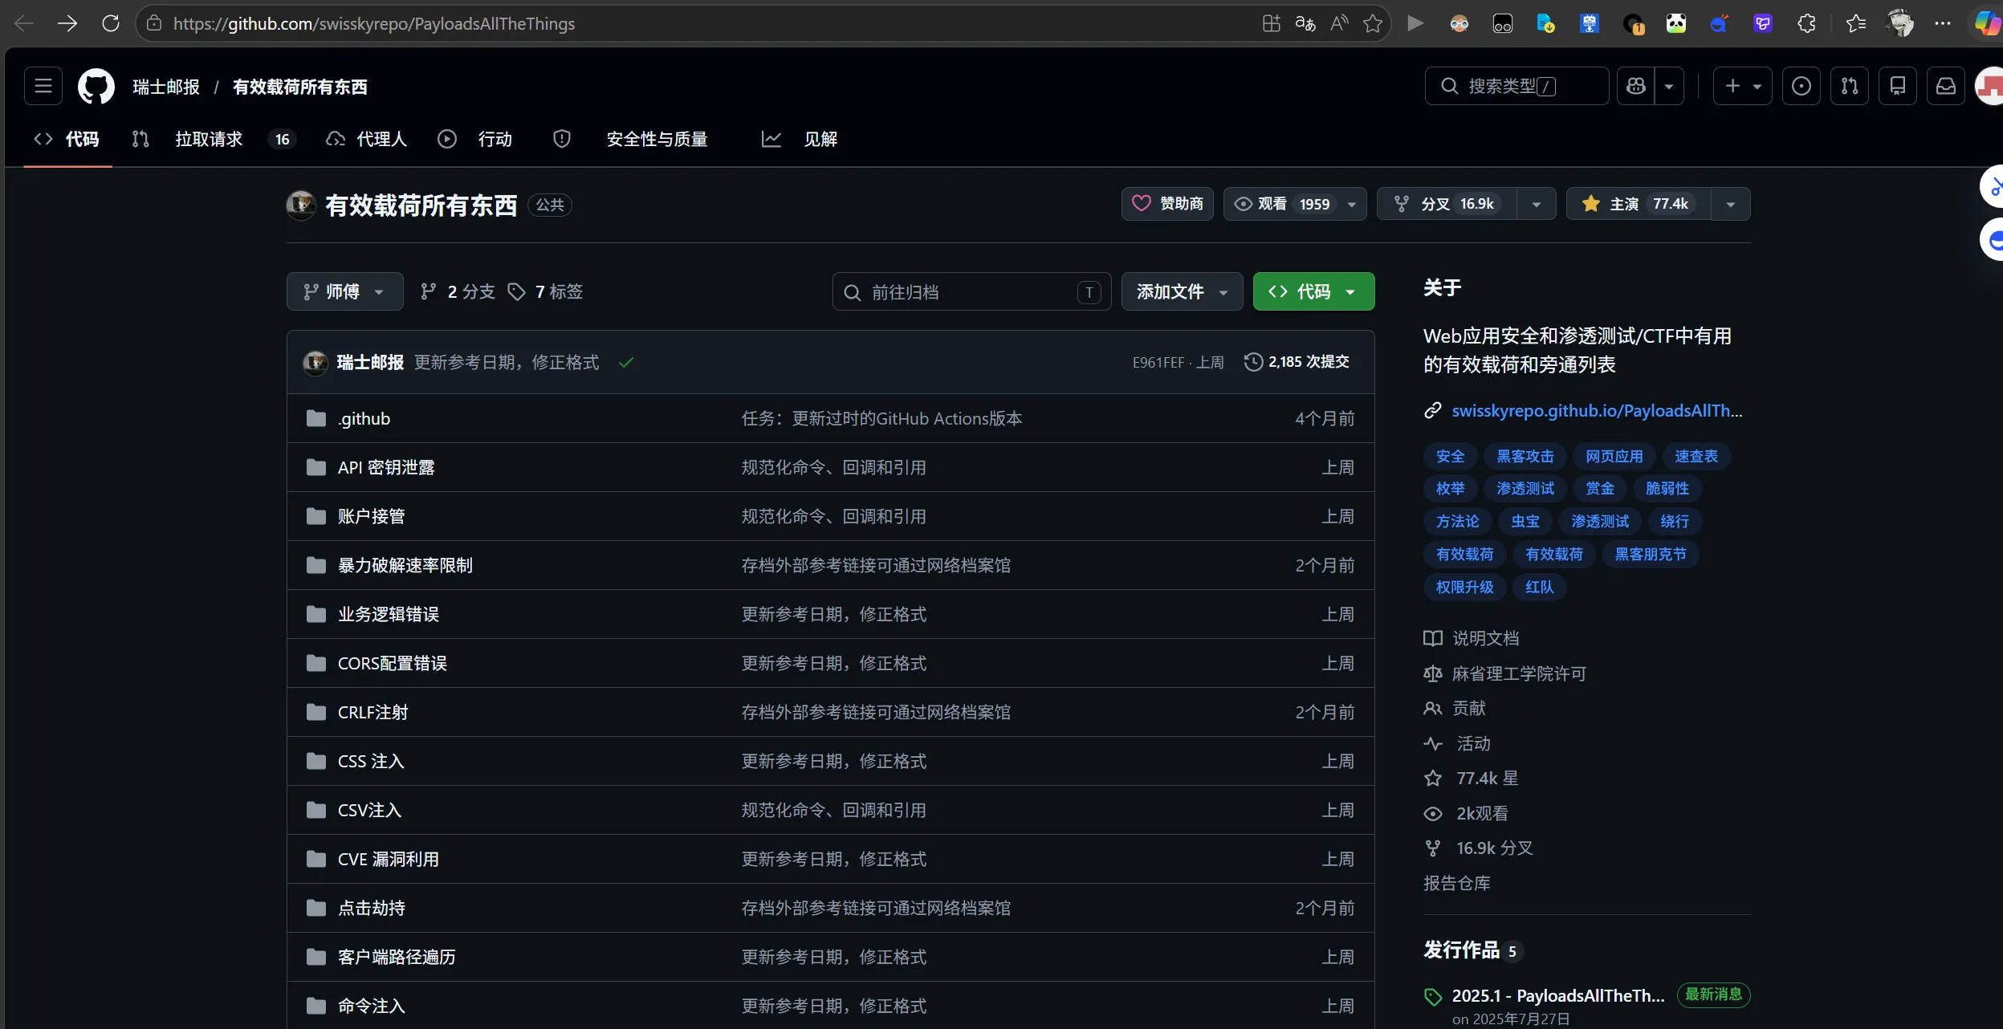Open the Copilot chat icon in GitHub header
Image resolution: width=2003 pixels, height=1029 pixels.
coord(1635,86)
